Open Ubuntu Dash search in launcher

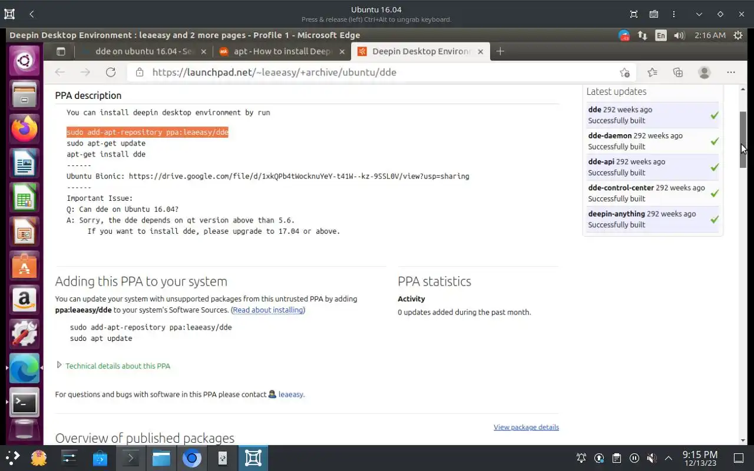click(x=24, y=60)
